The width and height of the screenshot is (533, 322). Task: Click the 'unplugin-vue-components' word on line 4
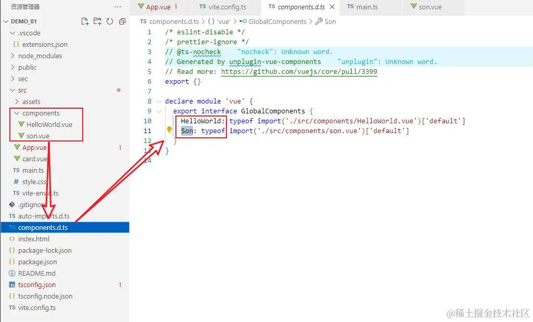275,62
